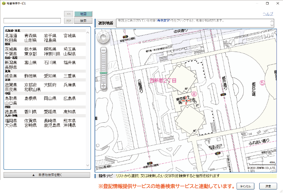Click the 決定 confirm button

click(x=268, y=186)
